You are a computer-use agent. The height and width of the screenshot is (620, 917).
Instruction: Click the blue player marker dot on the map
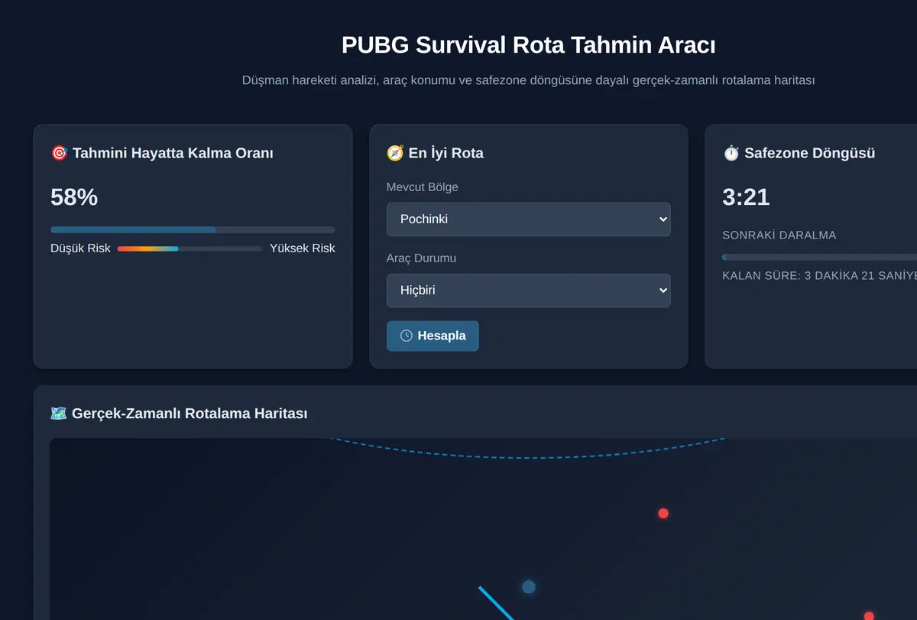pyautogui.click(x=528, y=587)
